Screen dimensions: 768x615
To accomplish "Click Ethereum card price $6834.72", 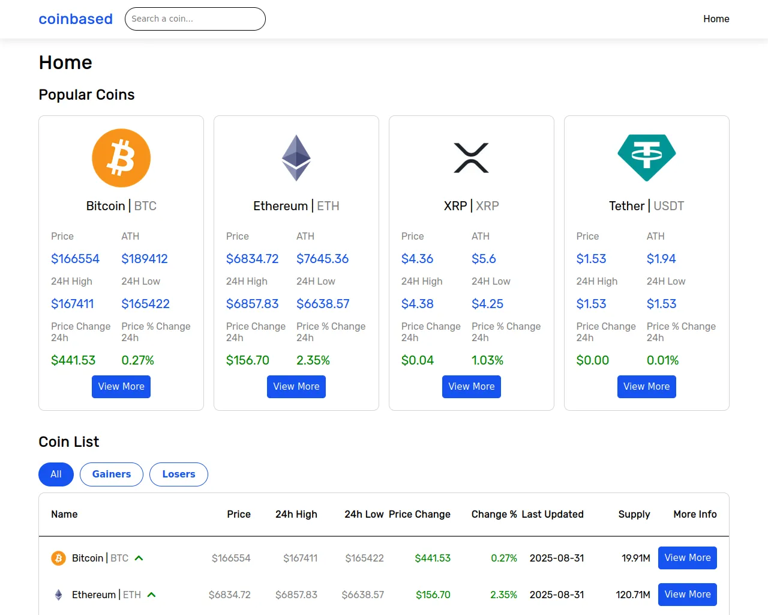I will 253,259.
